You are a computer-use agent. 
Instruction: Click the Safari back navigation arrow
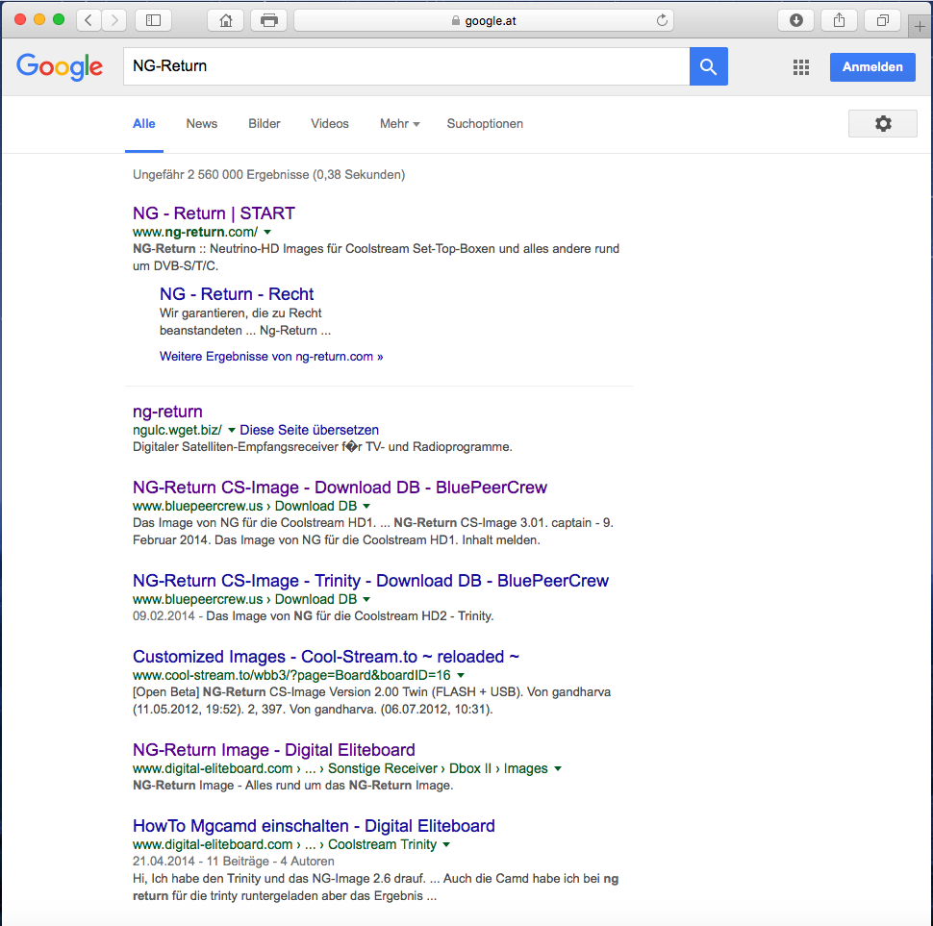(x=88, y=20)
